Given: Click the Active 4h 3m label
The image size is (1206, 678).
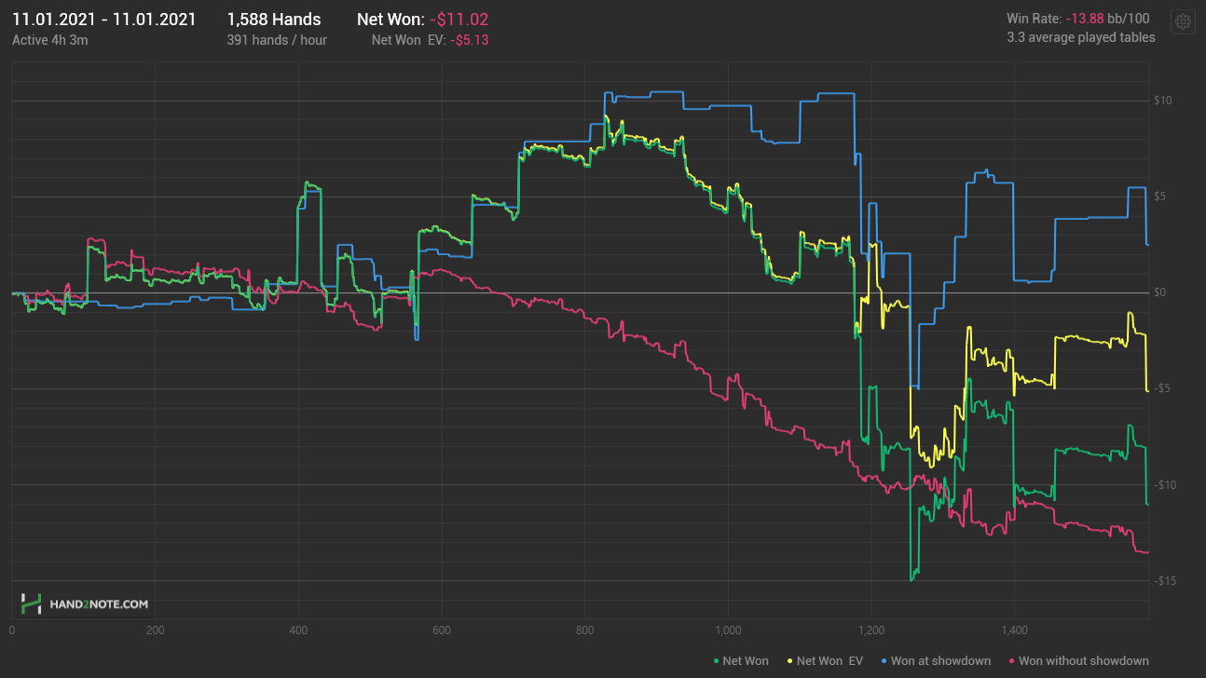Looking at the screenshot, I should coord(49,40).
